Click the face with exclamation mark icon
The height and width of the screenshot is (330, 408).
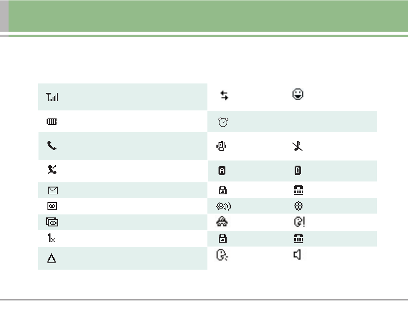299,222
